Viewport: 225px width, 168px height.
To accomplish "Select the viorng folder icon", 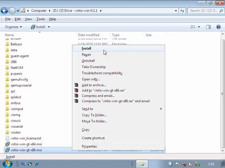I will (7, 115).
